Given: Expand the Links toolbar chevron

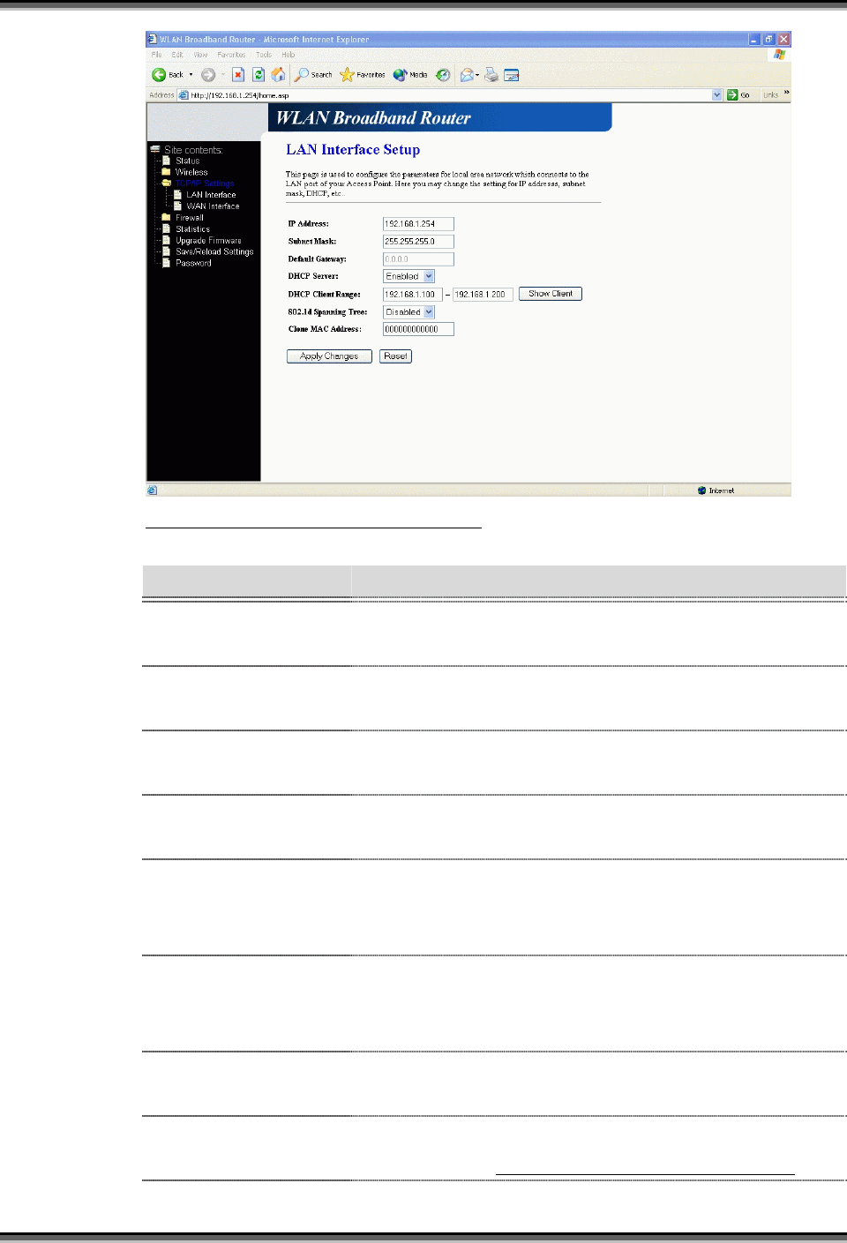Looking at the screenshot, I should click(x=786, y=93).
